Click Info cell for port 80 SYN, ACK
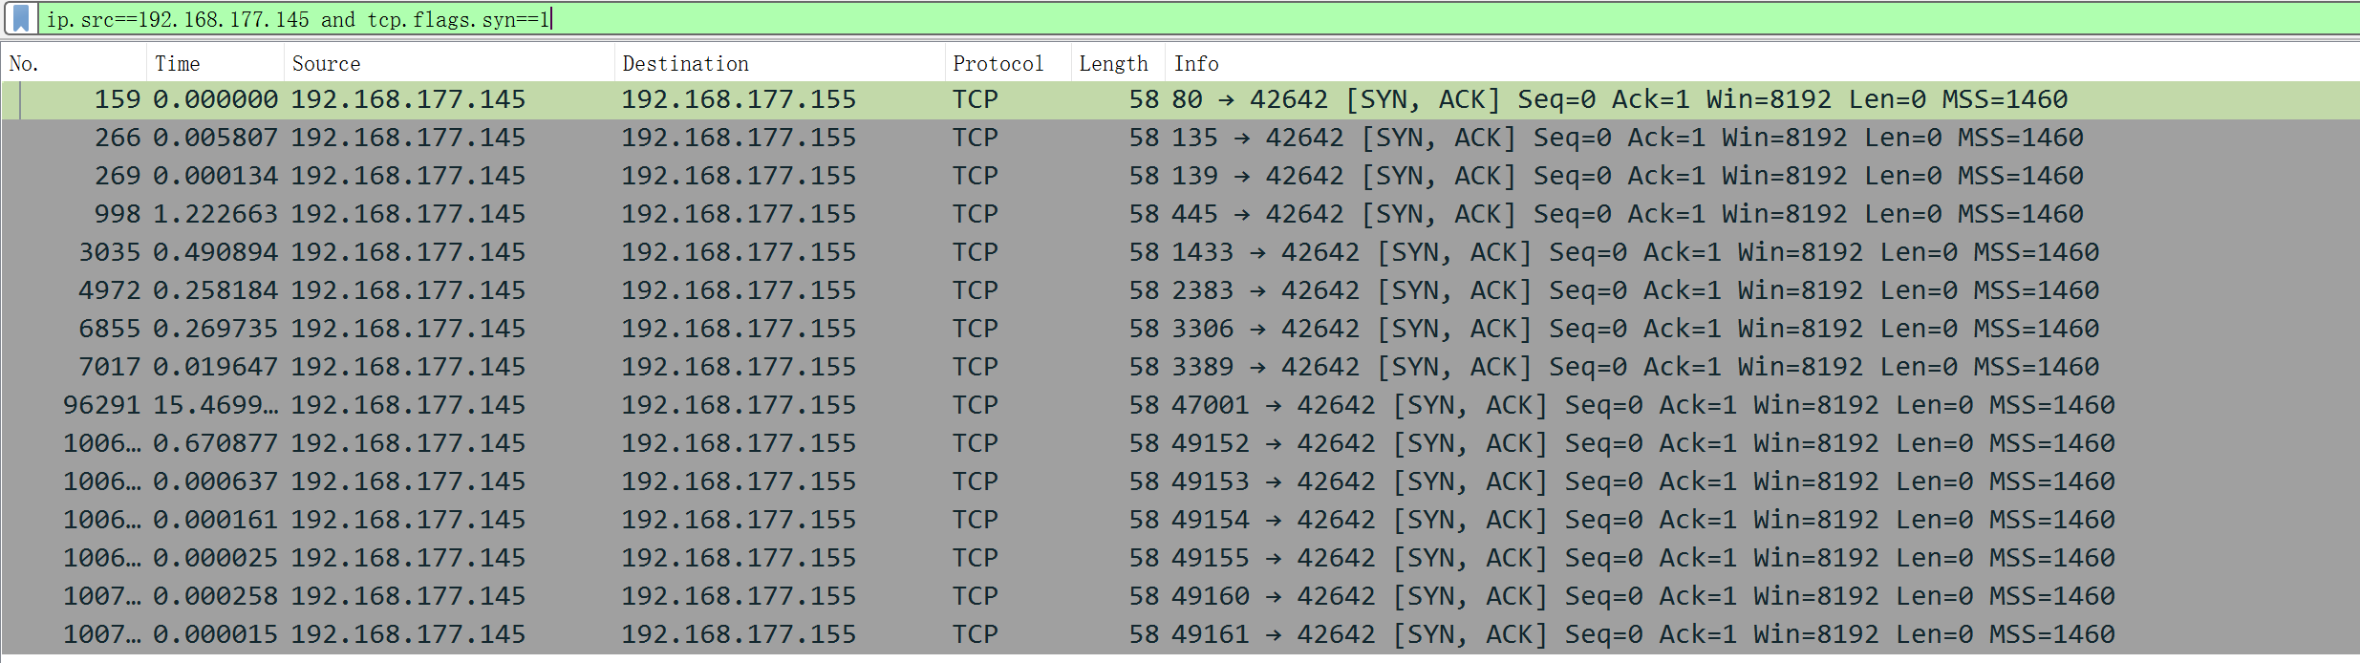Viewport: 2360px width, 663px height. [1620, 99]
